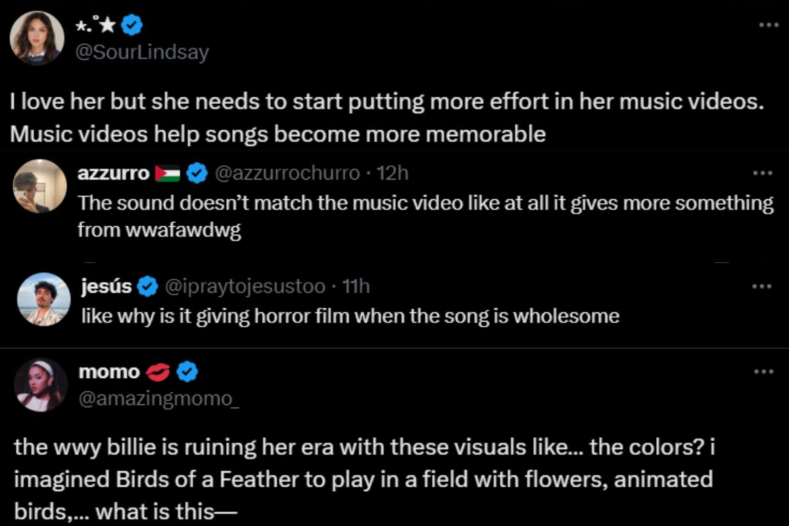The height and width of the screenshot is (526, 789).
Task: Click the 12h timestamp on azzurro's reply
Action: click(x=391, y=173)
